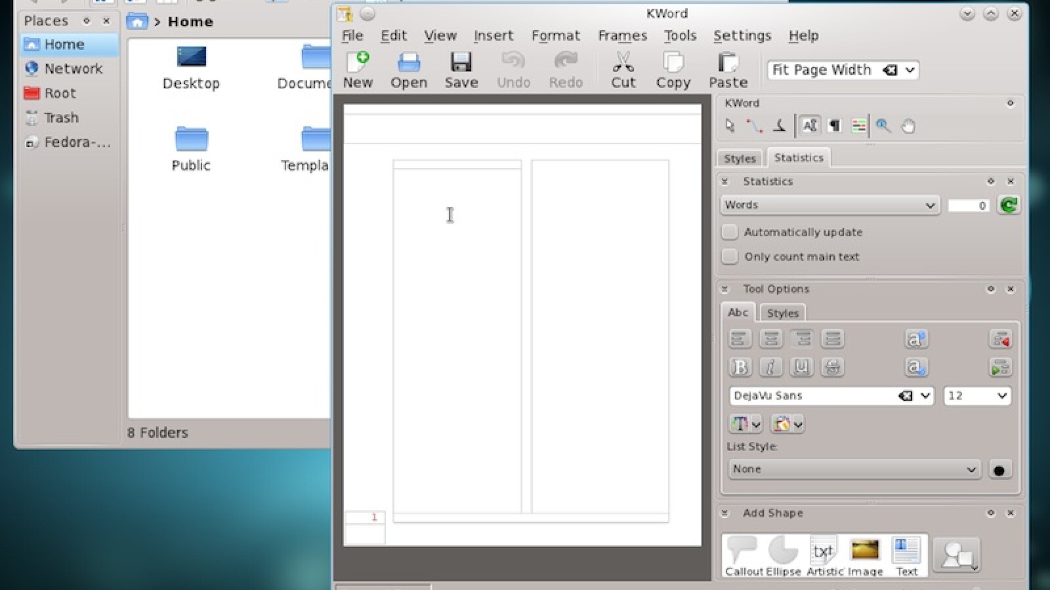Select the zoom magnifier tool
Image resolution: width=1050 pixels, height=590 pixels.
pyautogui.click(x=883, y=126)
